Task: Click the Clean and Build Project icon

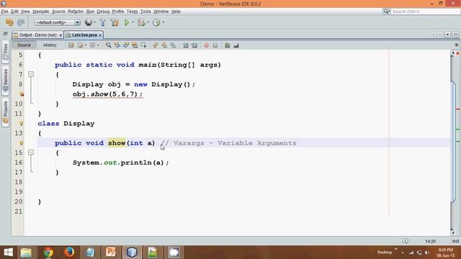Action: (115, 22)
